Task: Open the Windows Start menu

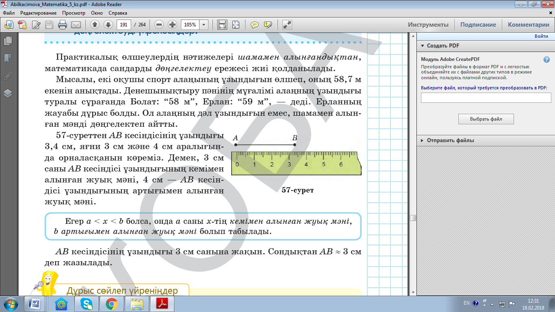Action: click(11, 303)
